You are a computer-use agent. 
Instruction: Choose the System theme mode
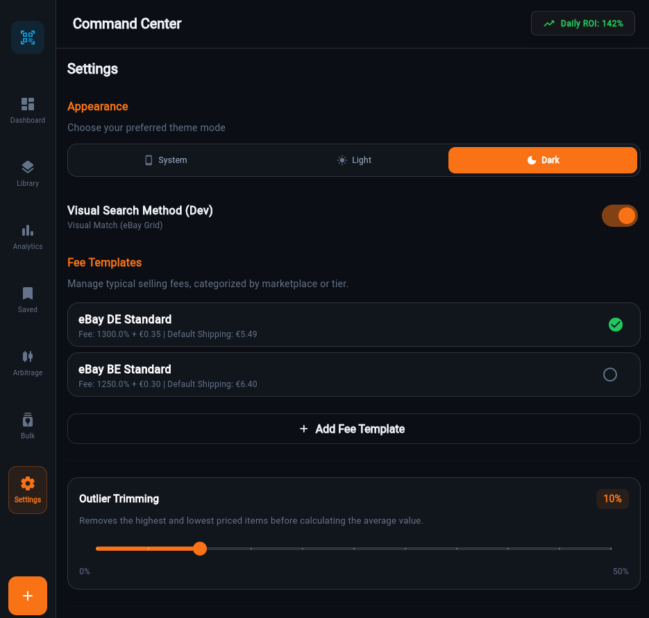(x=166, y=160)
